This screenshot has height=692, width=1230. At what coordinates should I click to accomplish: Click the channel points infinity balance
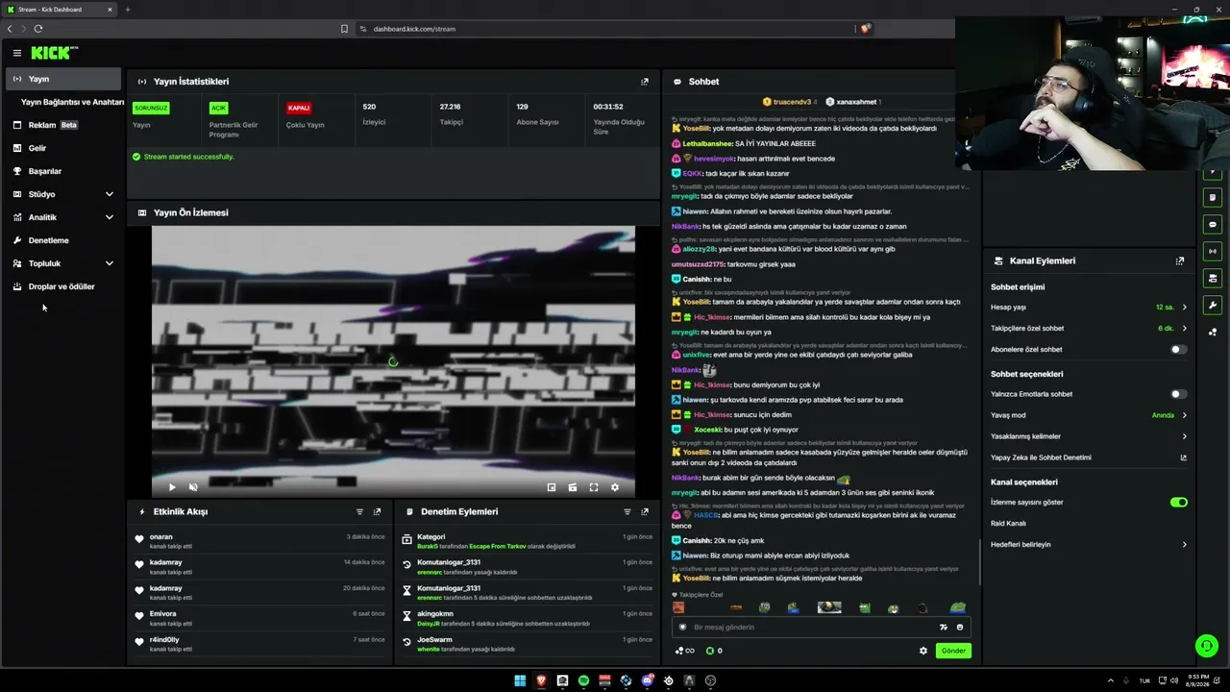click(x=684, y=651)
